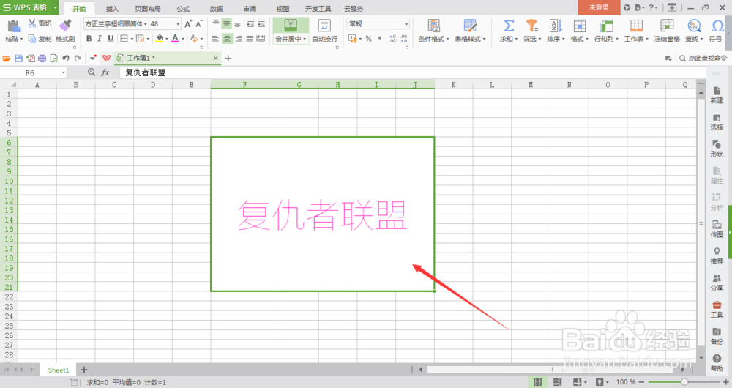
Task: Open the font size 48 dropdown
Action: point(178,24)
